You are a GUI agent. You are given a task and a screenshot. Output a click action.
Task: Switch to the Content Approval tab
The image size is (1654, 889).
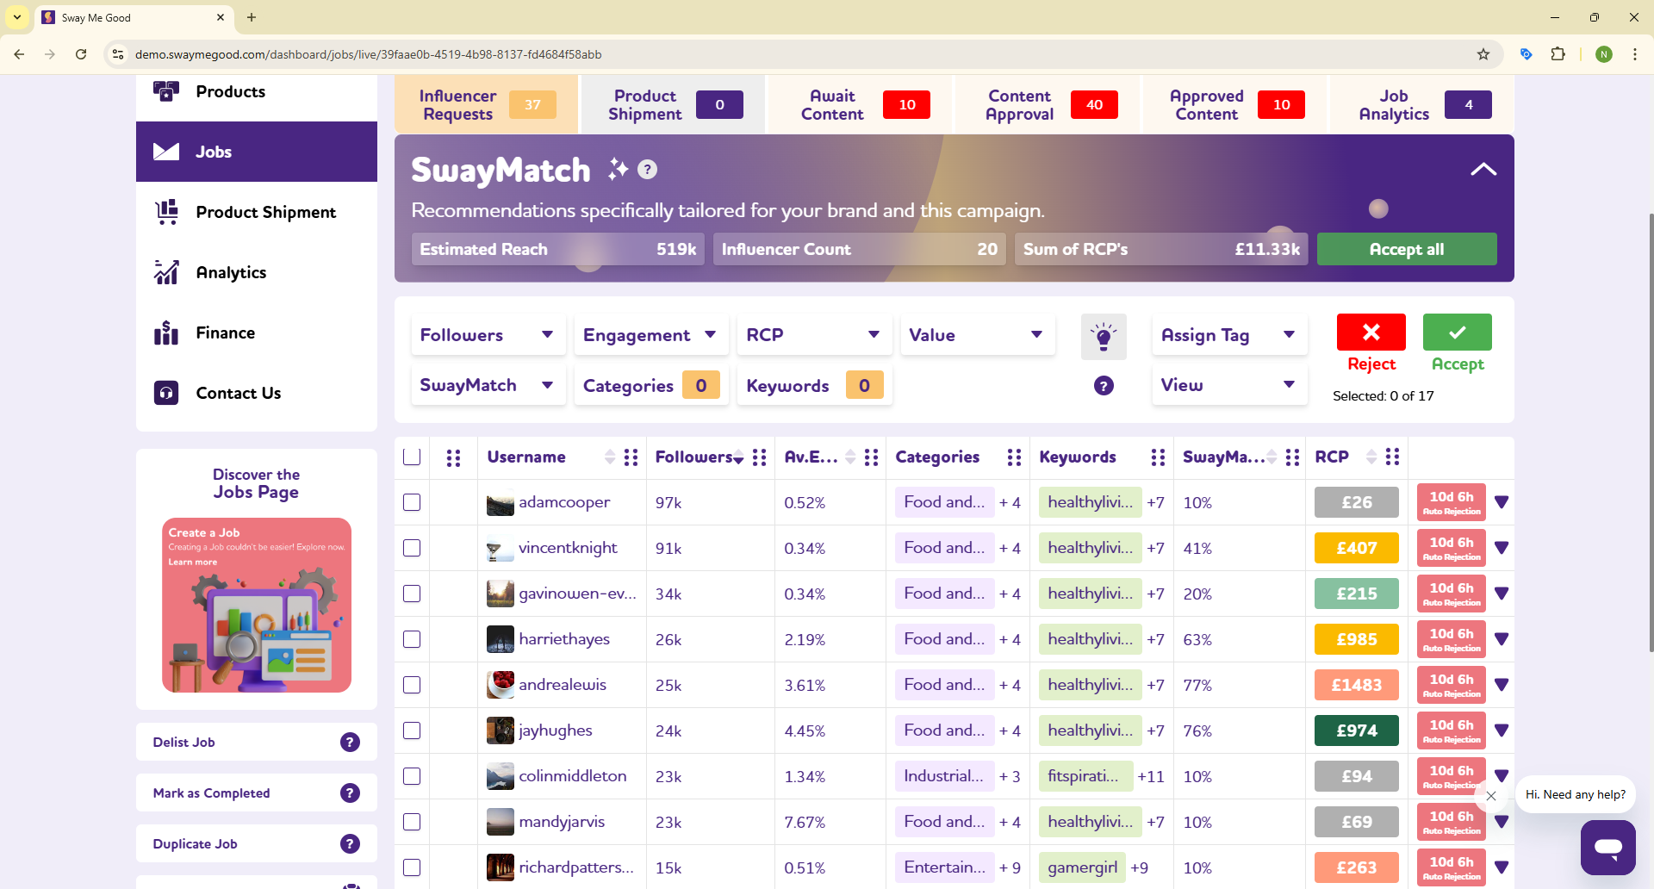(1019, 104)
